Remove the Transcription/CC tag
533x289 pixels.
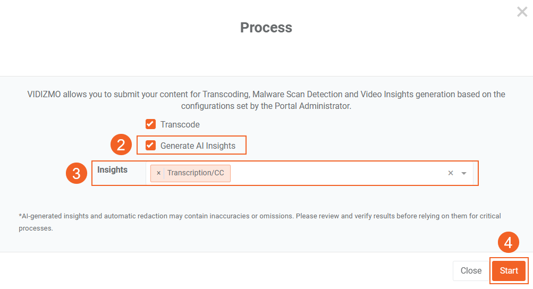click(x=158, y=173)
